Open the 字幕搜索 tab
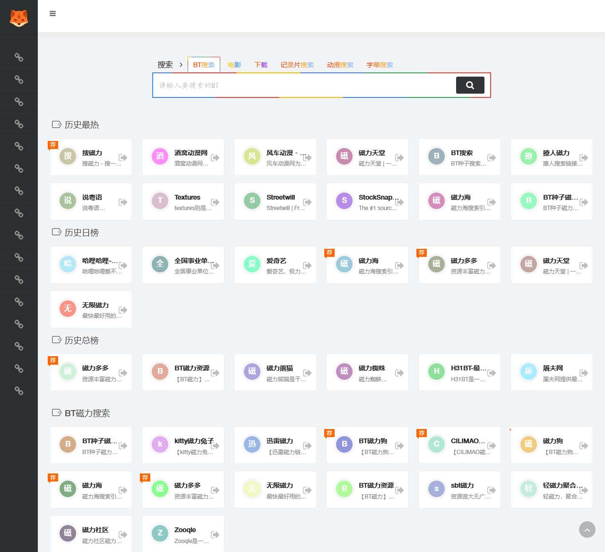Viewport: 605px width, 552px height. [x=380, y=65]
